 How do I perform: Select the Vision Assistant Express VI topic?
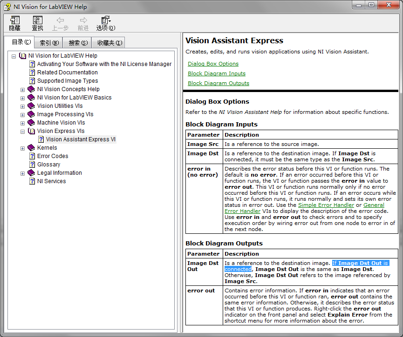[81, 139]
